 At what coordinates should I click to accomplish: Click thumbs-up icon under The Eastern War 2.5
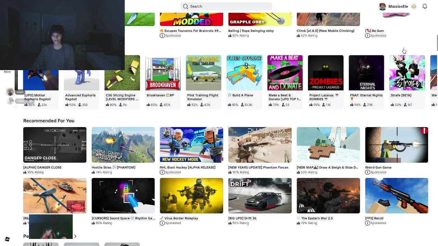(299, 223)
